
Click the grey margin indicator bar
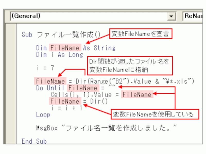[x=11, y=84]
